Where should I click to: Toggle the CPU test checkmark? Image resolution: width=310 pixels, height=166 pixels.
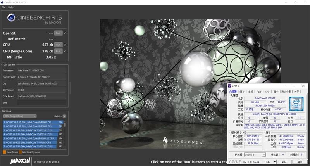[x=65, y=45]
